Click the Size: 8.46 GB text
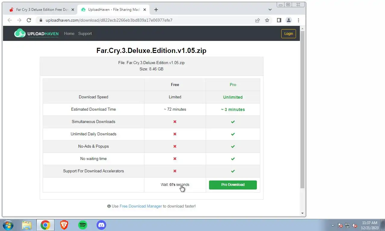This screenshot has height=231, width=385. [x=151, y=69]
